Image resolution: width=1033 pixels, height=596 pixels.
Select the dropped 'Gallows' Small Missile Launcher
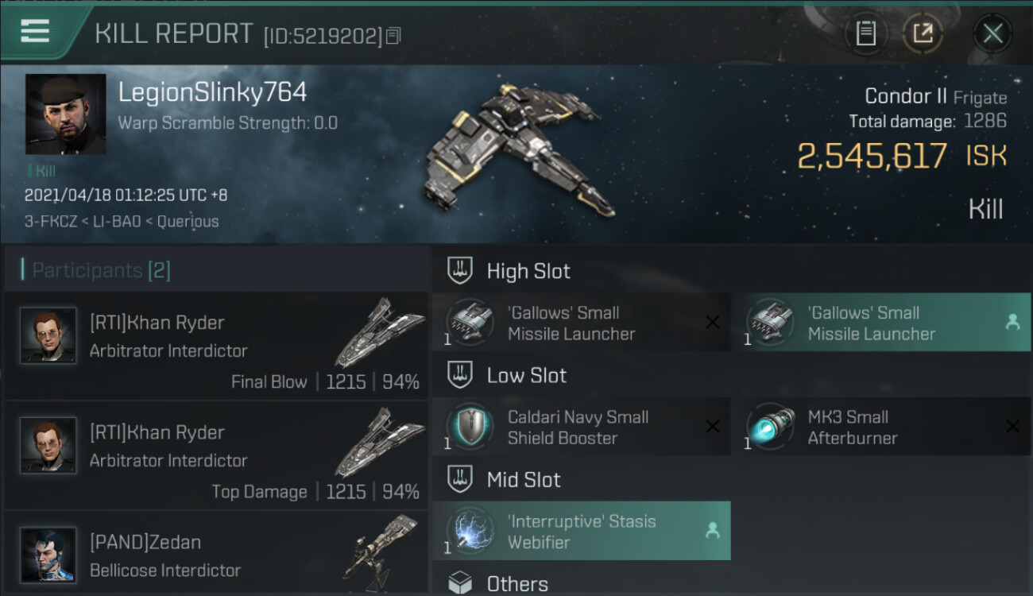click(x=881, y=323)
